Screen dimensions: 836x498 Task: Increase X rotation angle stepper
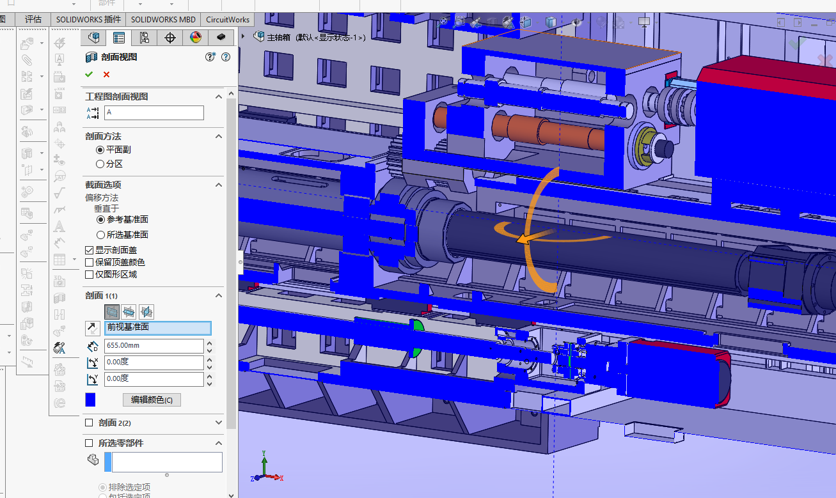210,359
